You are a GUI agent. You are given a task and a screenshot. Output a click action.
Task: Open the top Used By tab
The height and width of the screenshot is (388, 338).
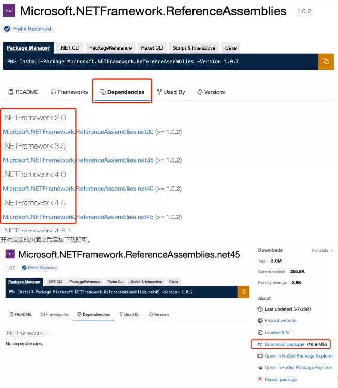point(171,92)
